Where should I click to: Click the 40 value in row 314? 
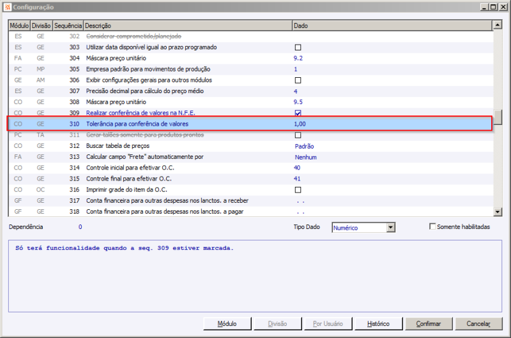[297, 168]
